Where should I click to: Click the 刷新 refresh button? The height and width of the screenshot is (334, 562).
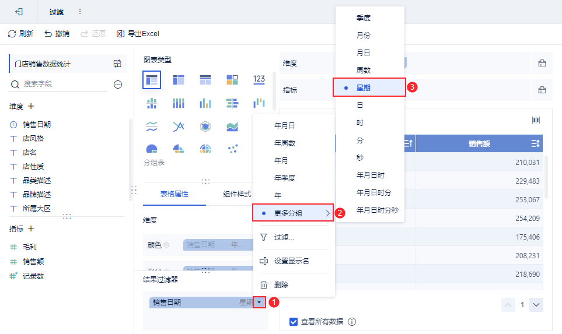pyautogui.click(x=20, y=34)
